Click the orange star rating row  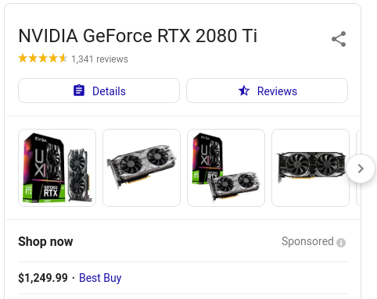tap(43, 59)
